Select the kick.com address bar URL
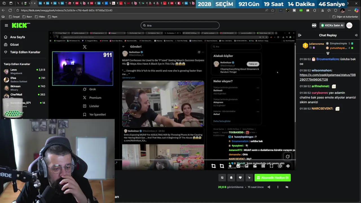 (x=67, y=10)
